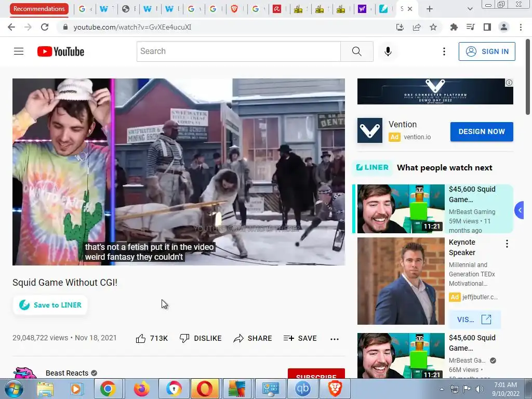This screenshot has height=399, width=532.
Task: Expand the tab search dropdown arrow
Action: pyautogui.click(x=470, y=9)
